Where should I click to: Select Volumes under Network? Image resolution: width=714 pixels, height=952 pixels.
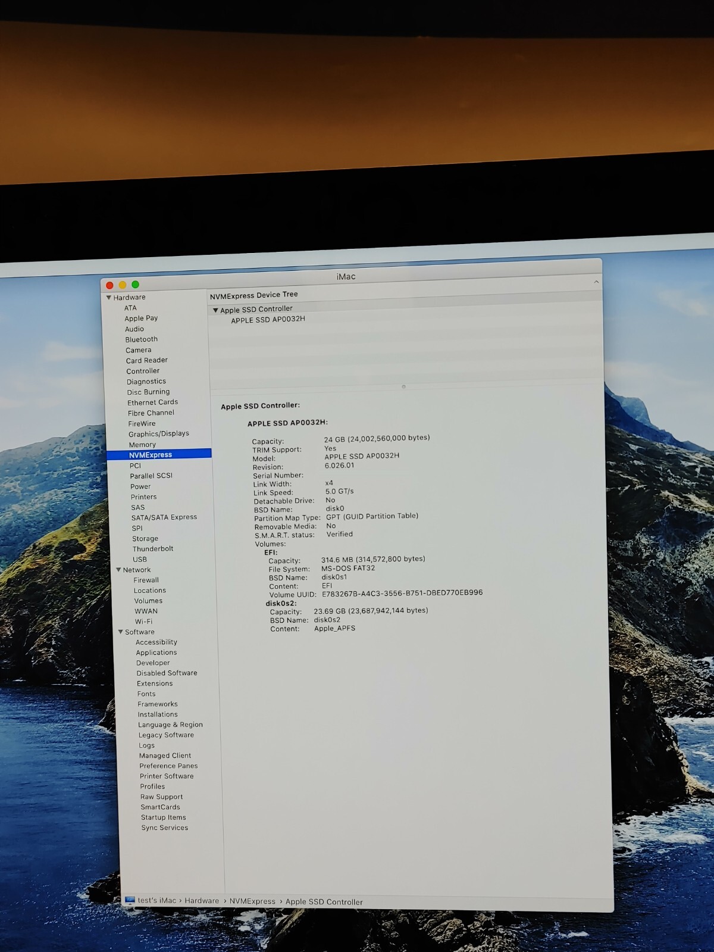148,601
